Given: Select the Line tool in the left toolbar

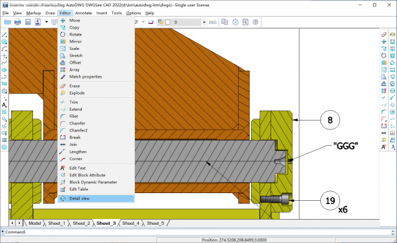Looking at the screenshot, I should pyautogui.click(x=5, y=34).
